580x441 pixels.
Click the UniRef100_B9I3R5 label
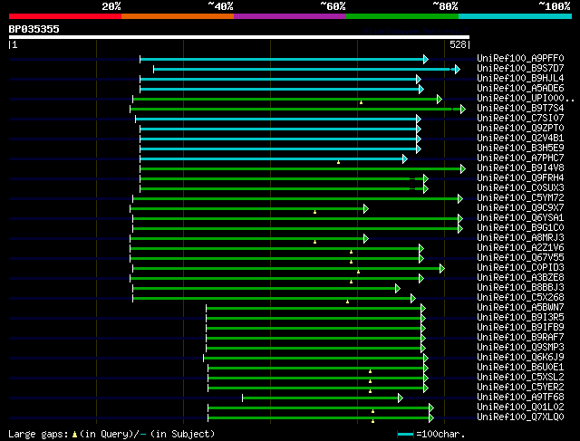[x=520, y=318]
